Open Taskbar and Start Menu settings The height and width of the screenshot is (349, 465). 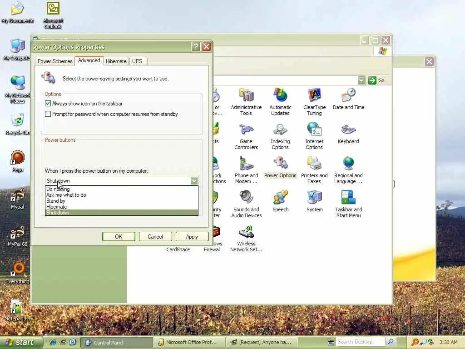tap(348, 204)
